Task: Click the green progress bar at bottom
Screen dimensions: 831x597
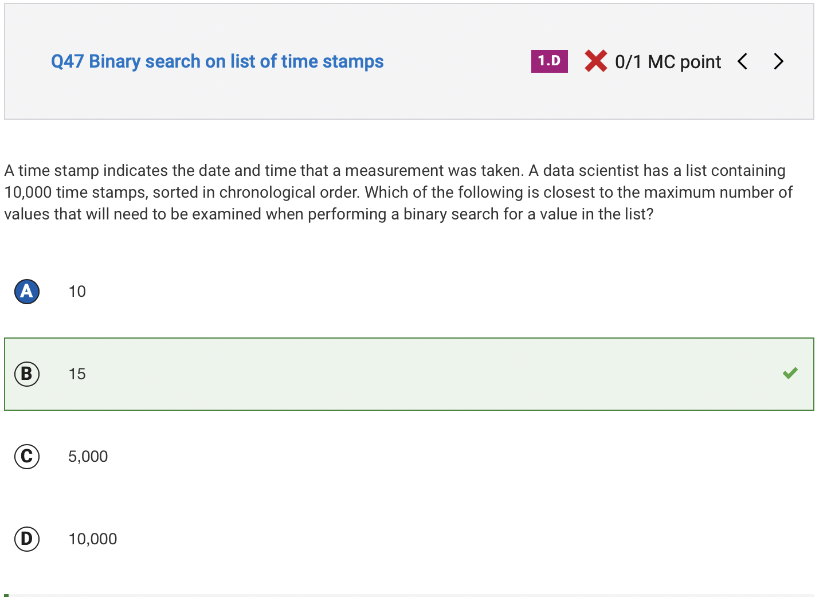Action: 6,595
